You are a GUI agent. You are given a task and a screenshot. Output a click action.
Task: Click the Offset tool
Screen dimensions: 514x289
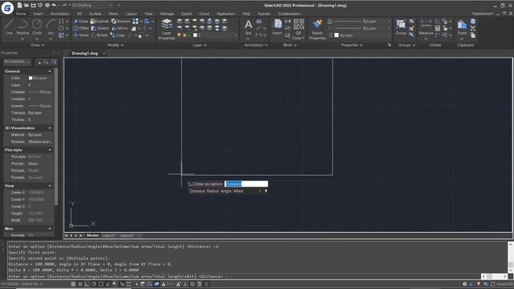80,28
